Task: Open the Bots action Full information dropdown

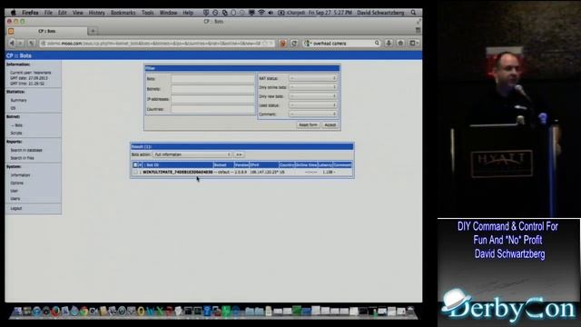Action: [192, 154]
